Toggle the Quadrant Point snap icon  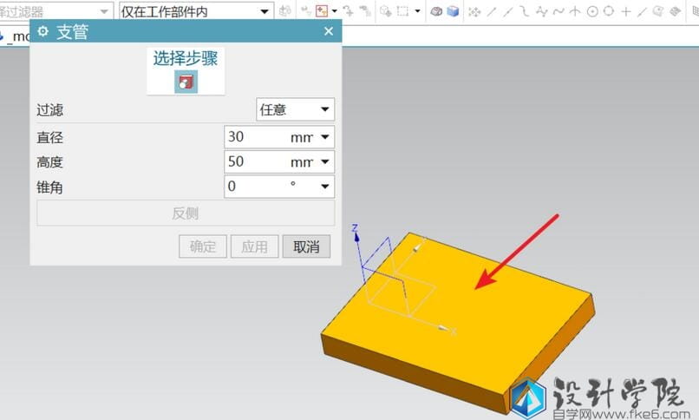[609, 11]
